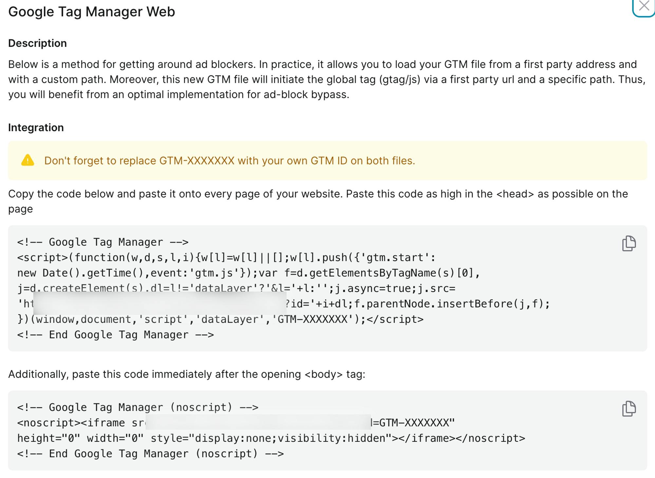Click the 'new Date().getTime()' code line
655x478 pixels.
click(249, 273)
